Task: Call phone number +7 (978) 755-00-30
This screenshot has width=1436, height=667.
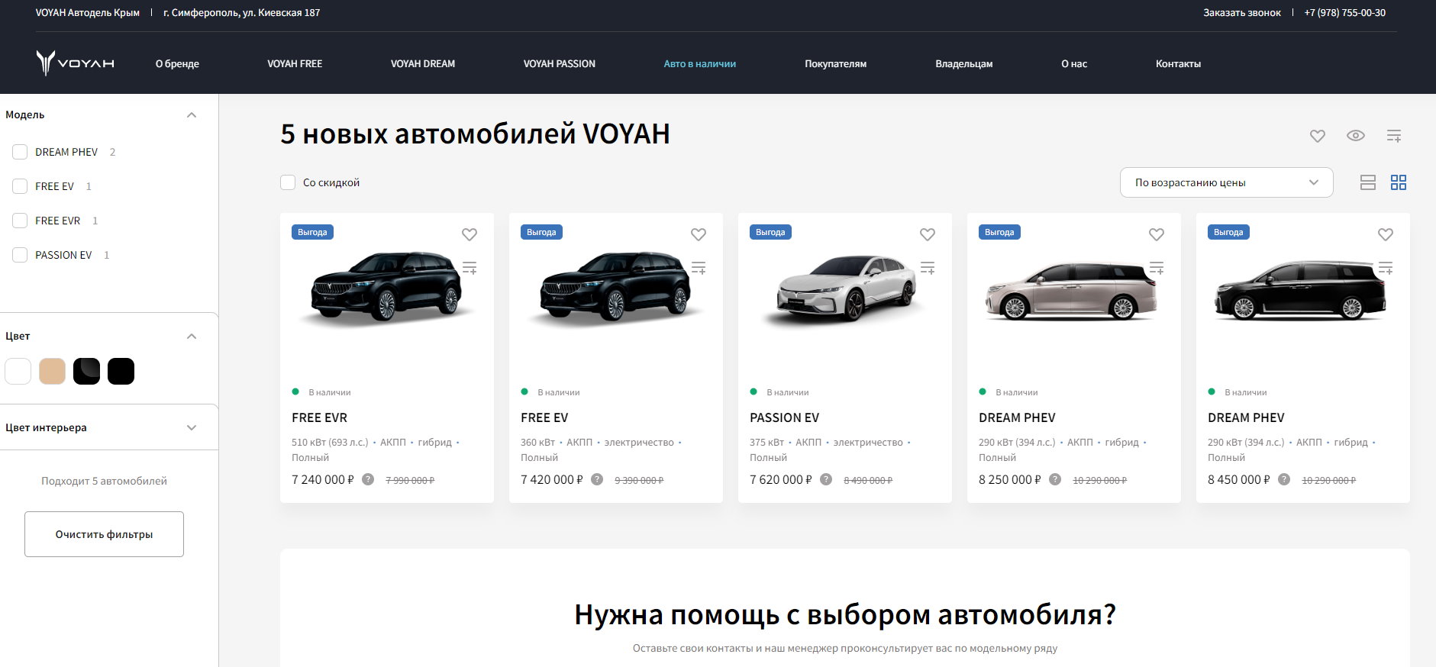Action: point(1345,13)
